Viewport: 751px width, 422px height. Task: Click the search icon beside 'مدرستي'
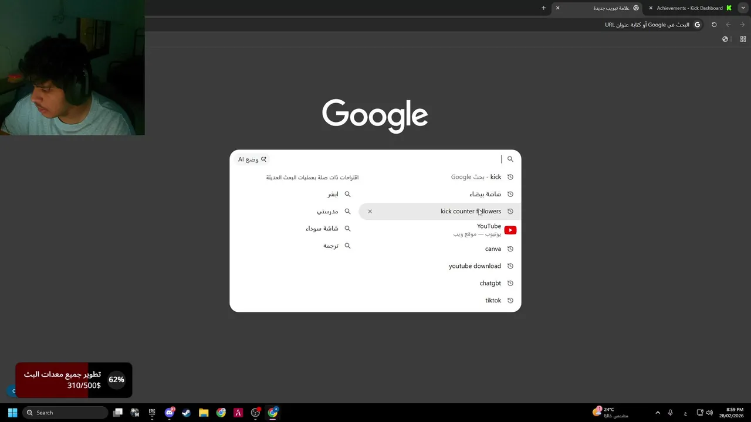tap(347, 211)
